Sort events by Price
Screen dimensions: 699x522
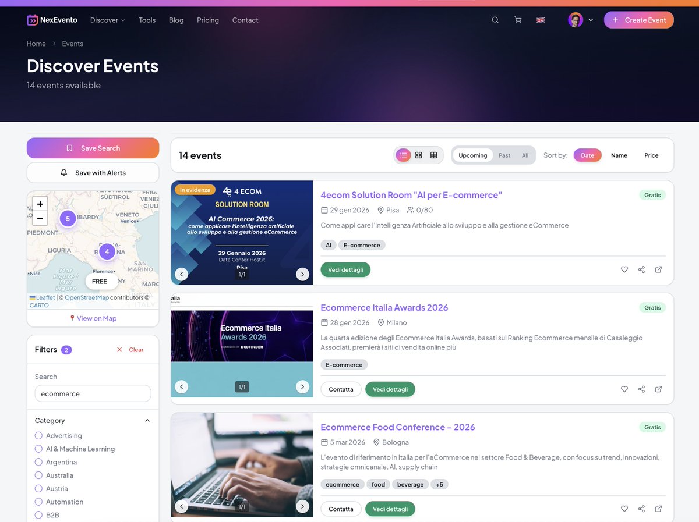651,155
